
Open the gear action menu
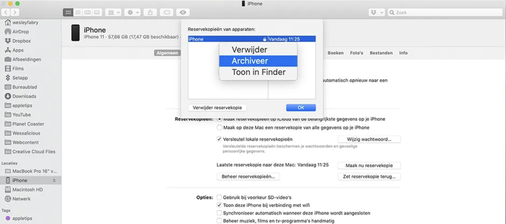(x=133, y=12)
